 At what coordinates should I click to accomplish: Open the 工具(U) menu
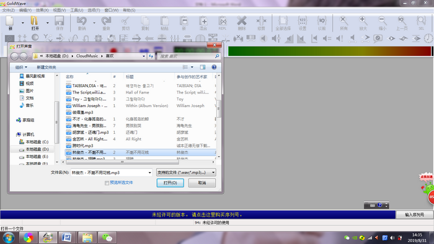[x=77, y=11]
